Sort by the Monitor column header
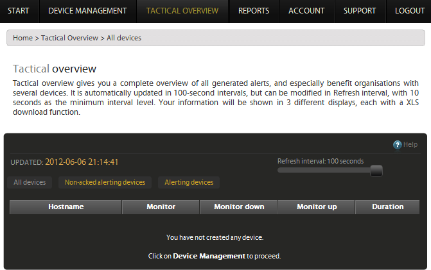 tap(161, 207)
